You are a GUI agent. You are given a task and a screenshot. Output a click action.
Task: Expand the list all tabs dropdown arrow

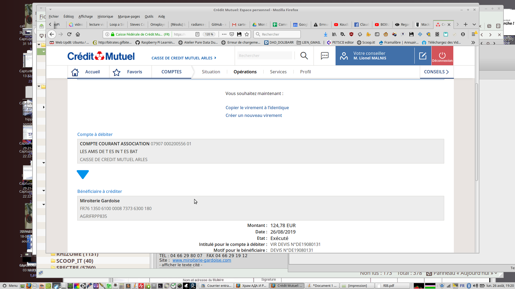[474, 24]
